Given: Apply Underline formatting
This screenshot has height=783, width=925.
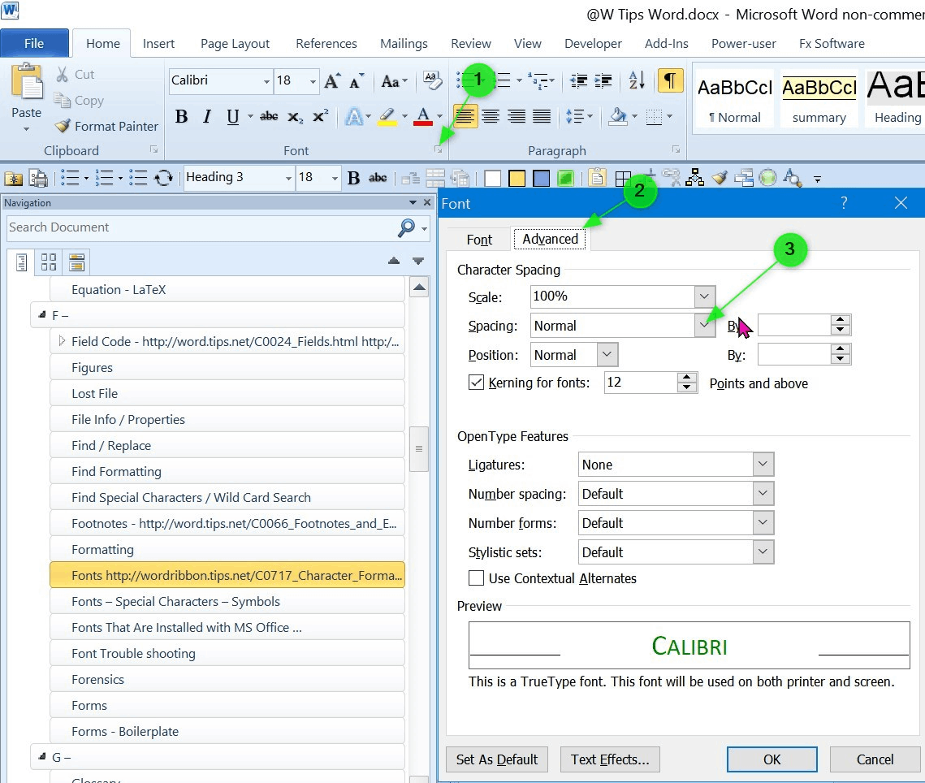Looking at the screenshot, I should pyautogui.click(x=233, y=116).
